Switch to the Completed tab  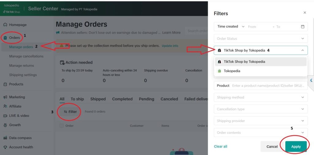point(122,99)
